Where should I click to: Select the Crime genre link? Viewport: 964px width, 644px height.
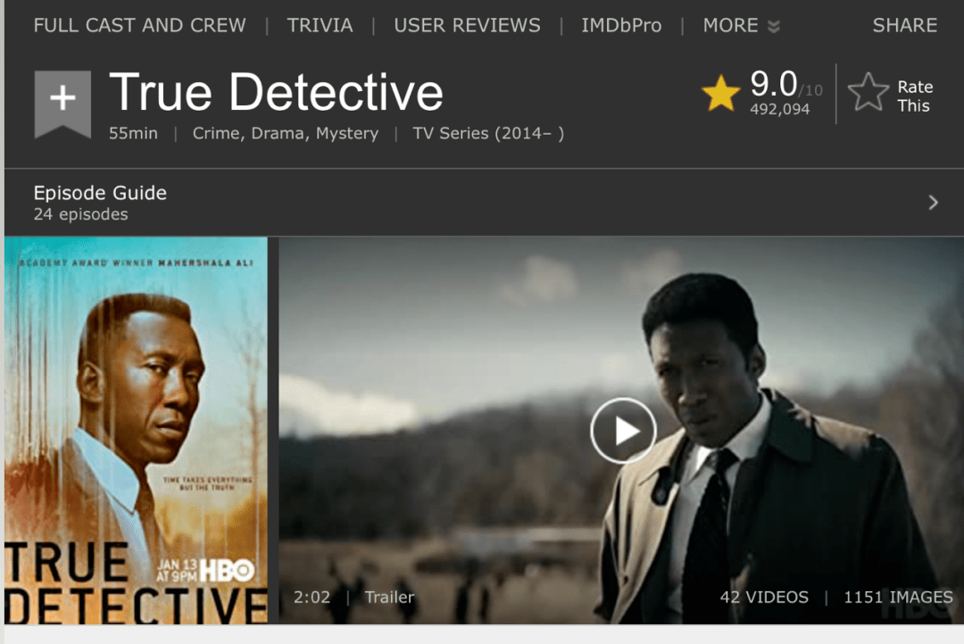(215, 133)
